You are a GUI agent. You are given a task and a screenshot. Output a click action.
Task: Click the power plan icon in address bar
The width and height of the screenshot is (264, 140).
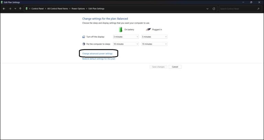point(26,9)
